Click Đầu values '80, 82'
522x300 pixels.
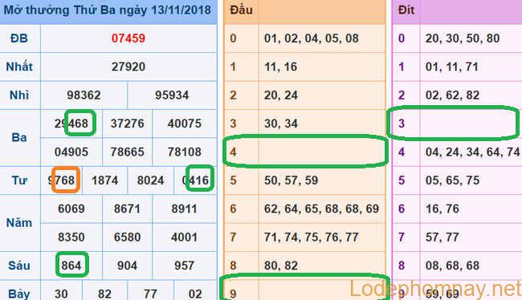pos(281,266)
